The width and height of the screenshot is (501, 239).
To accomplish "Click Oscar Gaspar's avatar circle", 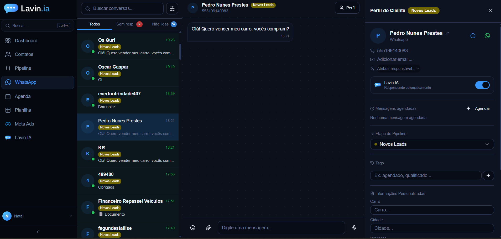I will point(88,73).
